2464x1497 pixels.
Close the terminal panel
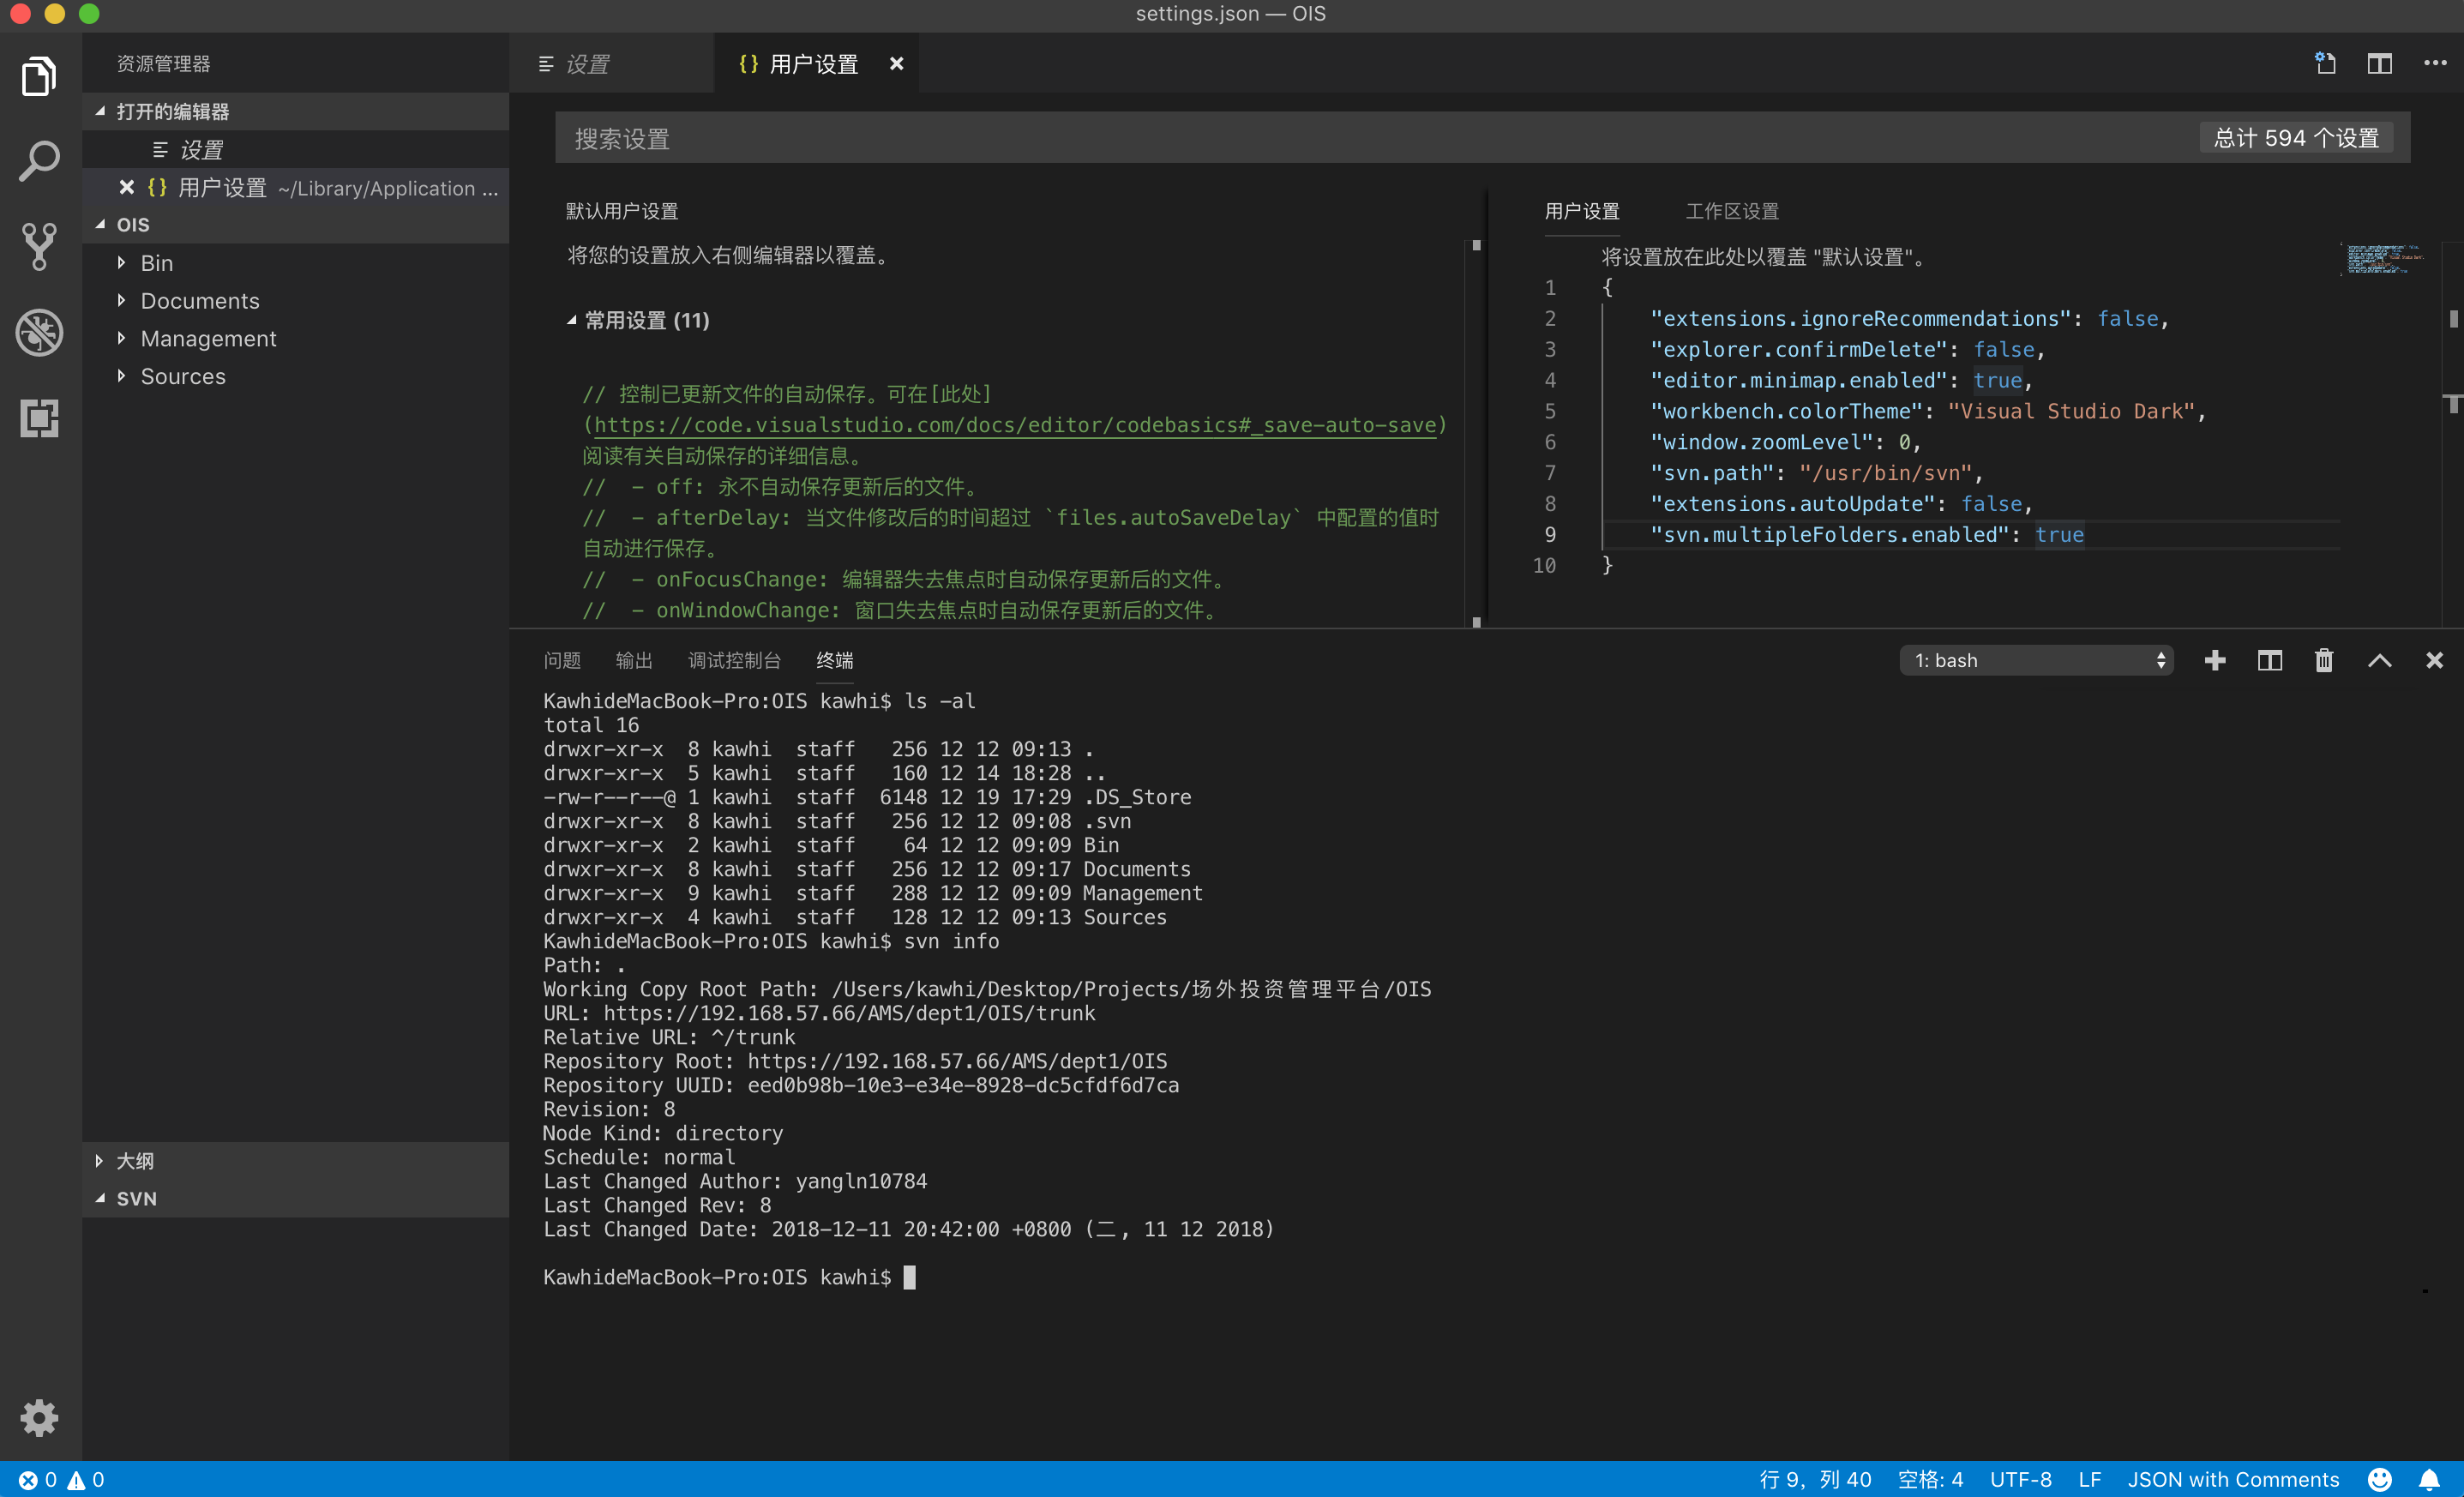point(2434,660)
